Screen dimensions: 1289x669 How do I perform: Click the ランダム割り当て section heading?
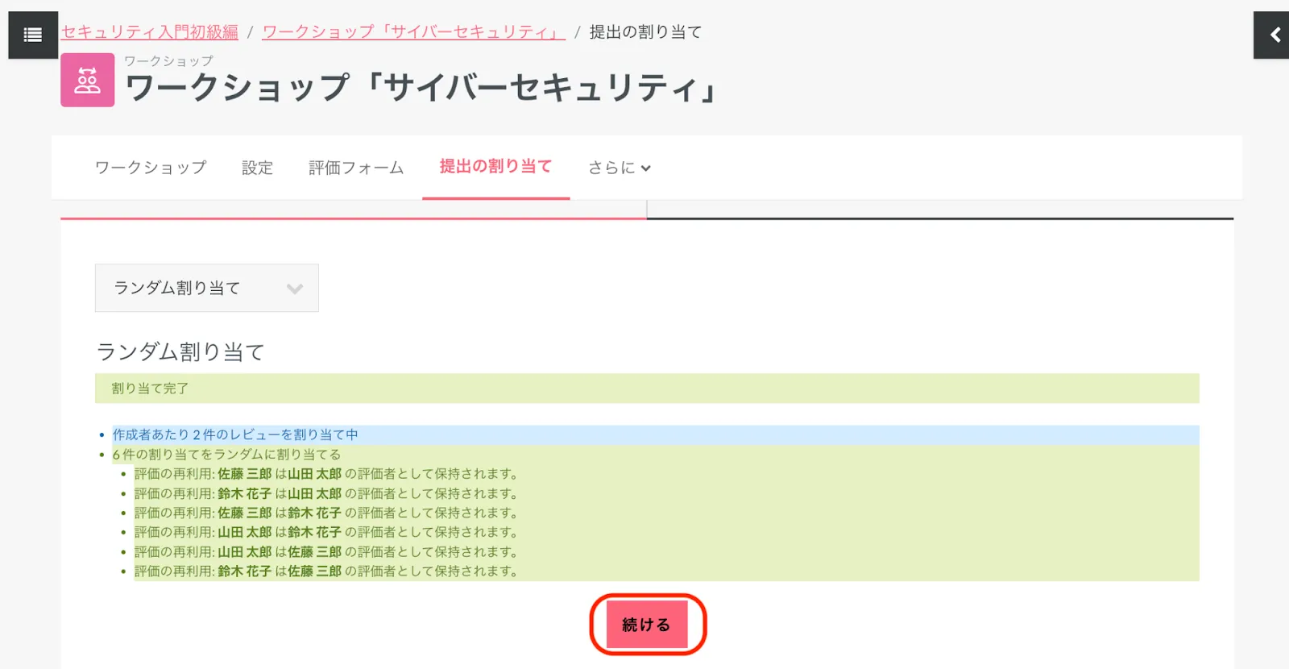(x=180, y=351)
